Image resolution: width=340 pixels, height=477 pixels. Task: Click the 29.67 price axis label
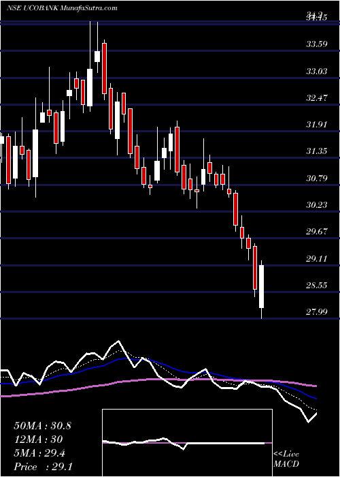coord(317,232)
